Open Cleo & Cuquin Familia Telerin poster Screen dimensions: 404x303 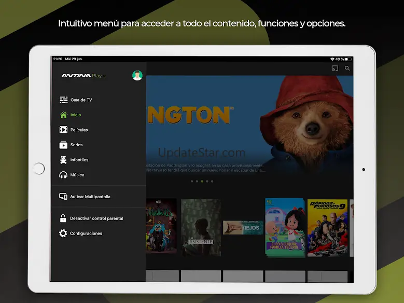285,227
